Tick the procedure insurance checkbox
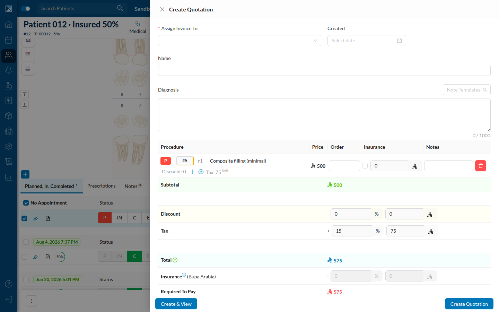Screen dimensions: 499x312 coord(365,166)
